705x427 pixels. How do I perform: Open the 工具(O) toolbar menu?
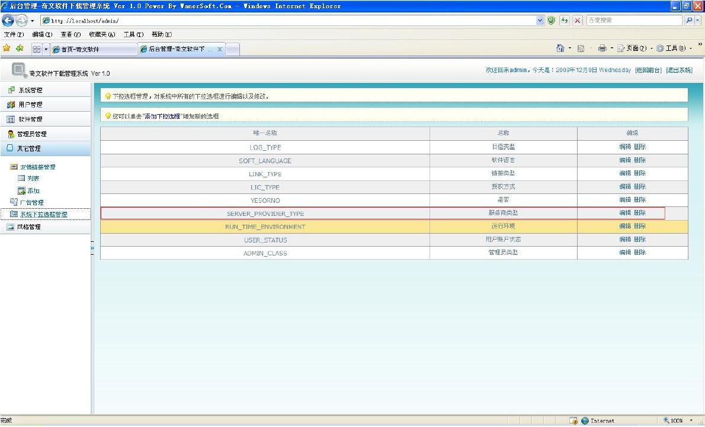[x=674, y=48]
